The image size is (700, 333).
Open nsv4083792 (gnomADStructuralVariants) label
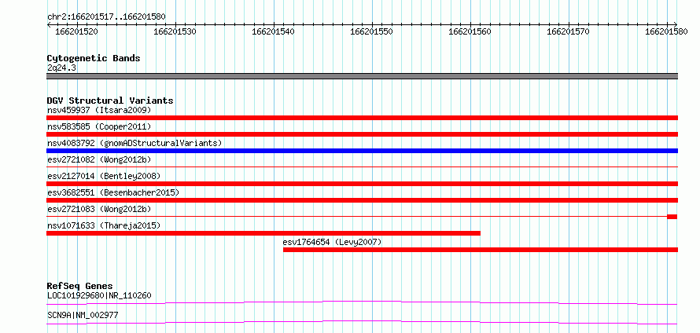coord(134,143)
